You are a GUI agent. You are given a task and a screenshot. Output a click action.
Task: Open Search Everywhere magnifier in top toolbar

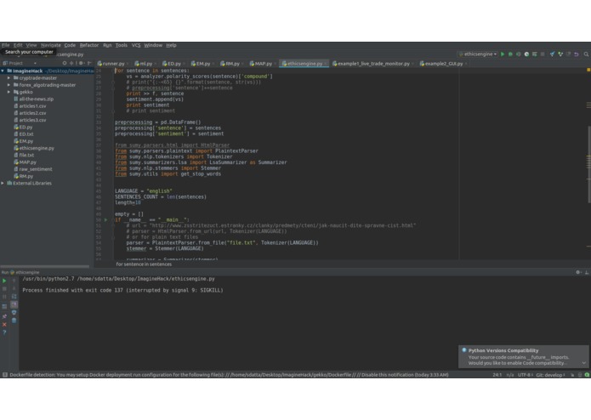(x=586, y=54)
